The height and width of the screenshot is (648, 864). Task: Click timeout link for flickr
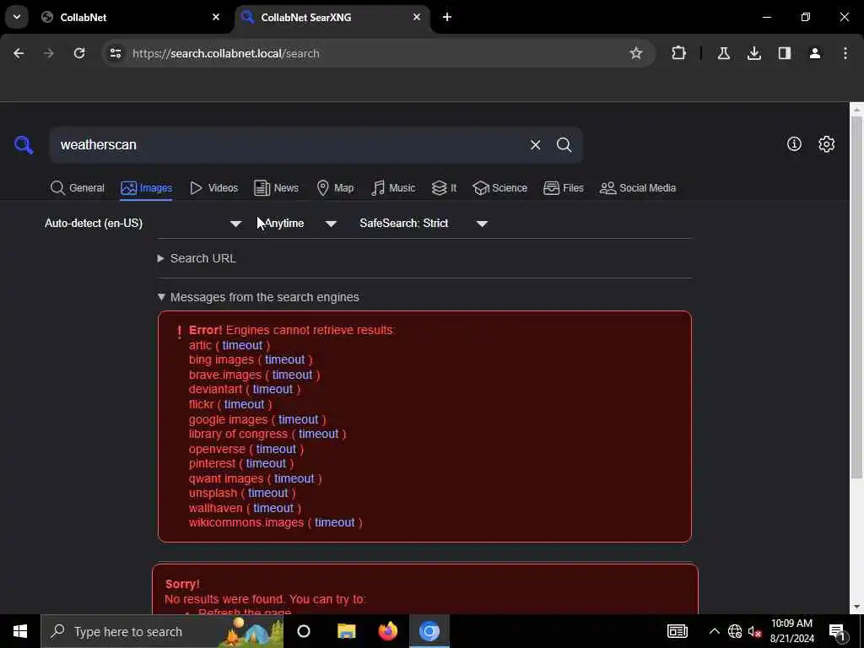pos(244,404)
